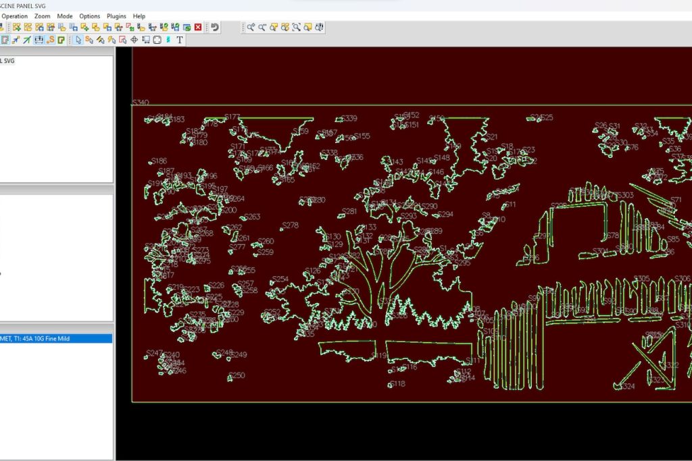Click the Undo arrow icon
692x461 pixels.
(x=215, y=27)
